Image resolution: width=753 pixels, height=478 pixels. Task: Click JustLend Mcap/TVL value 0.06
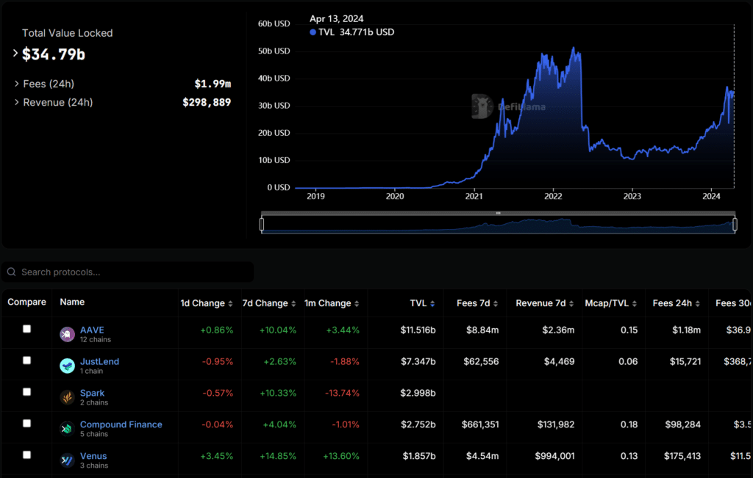(628, 361)
